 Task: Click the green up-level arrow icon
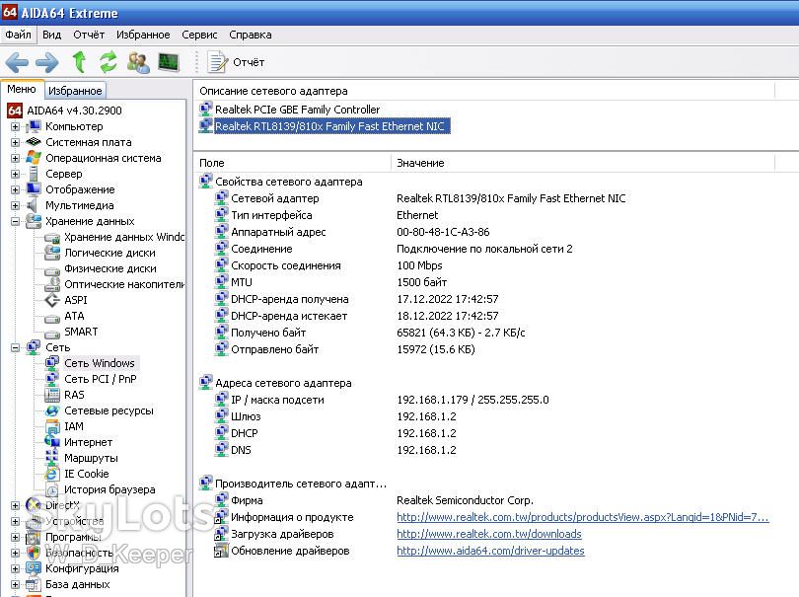coord(79,62)
